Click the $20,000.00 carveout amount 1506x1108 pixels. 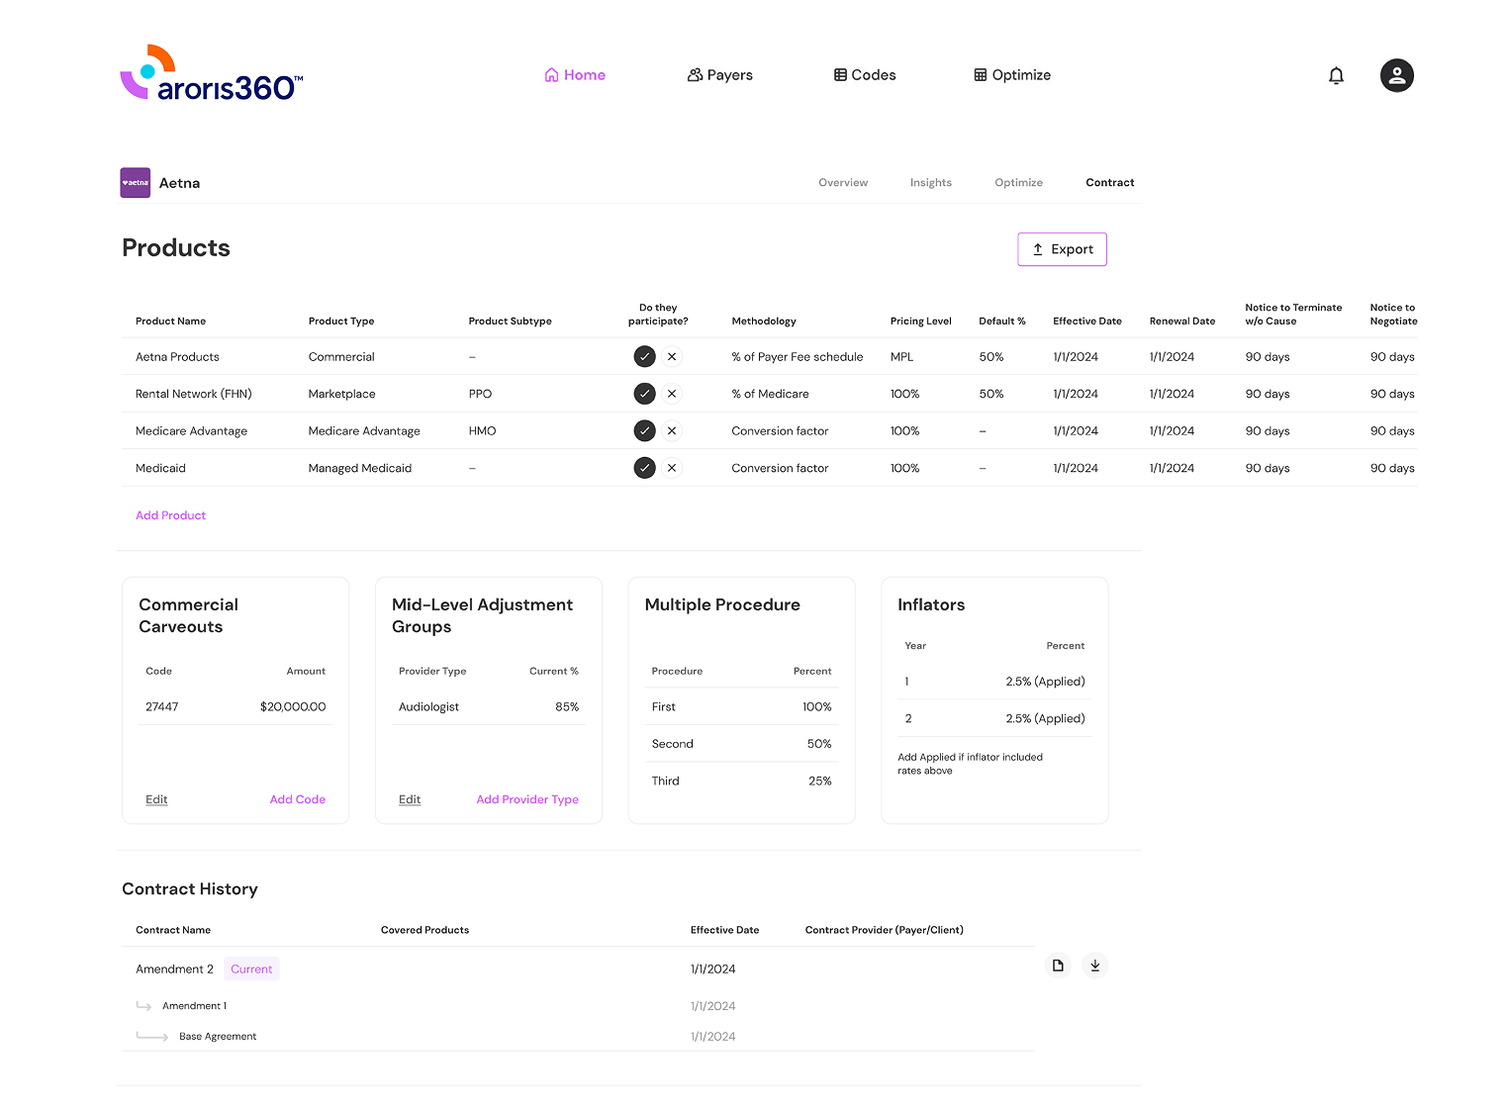(293, 707)
